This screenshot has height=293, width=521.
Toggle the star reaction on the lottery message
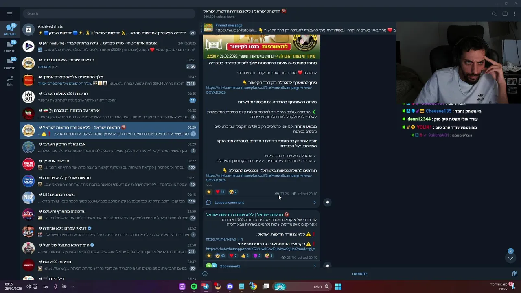click(209, 192)
